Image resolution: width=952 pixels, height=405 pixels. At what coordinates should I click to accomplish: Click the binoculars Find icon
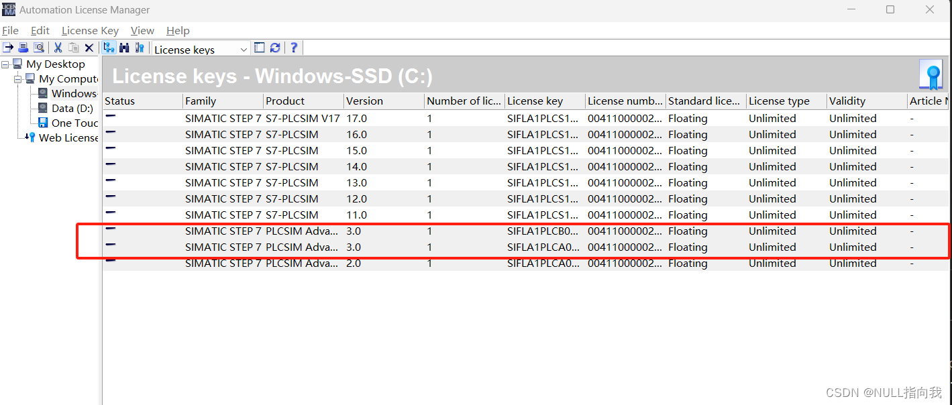(124, 48)
